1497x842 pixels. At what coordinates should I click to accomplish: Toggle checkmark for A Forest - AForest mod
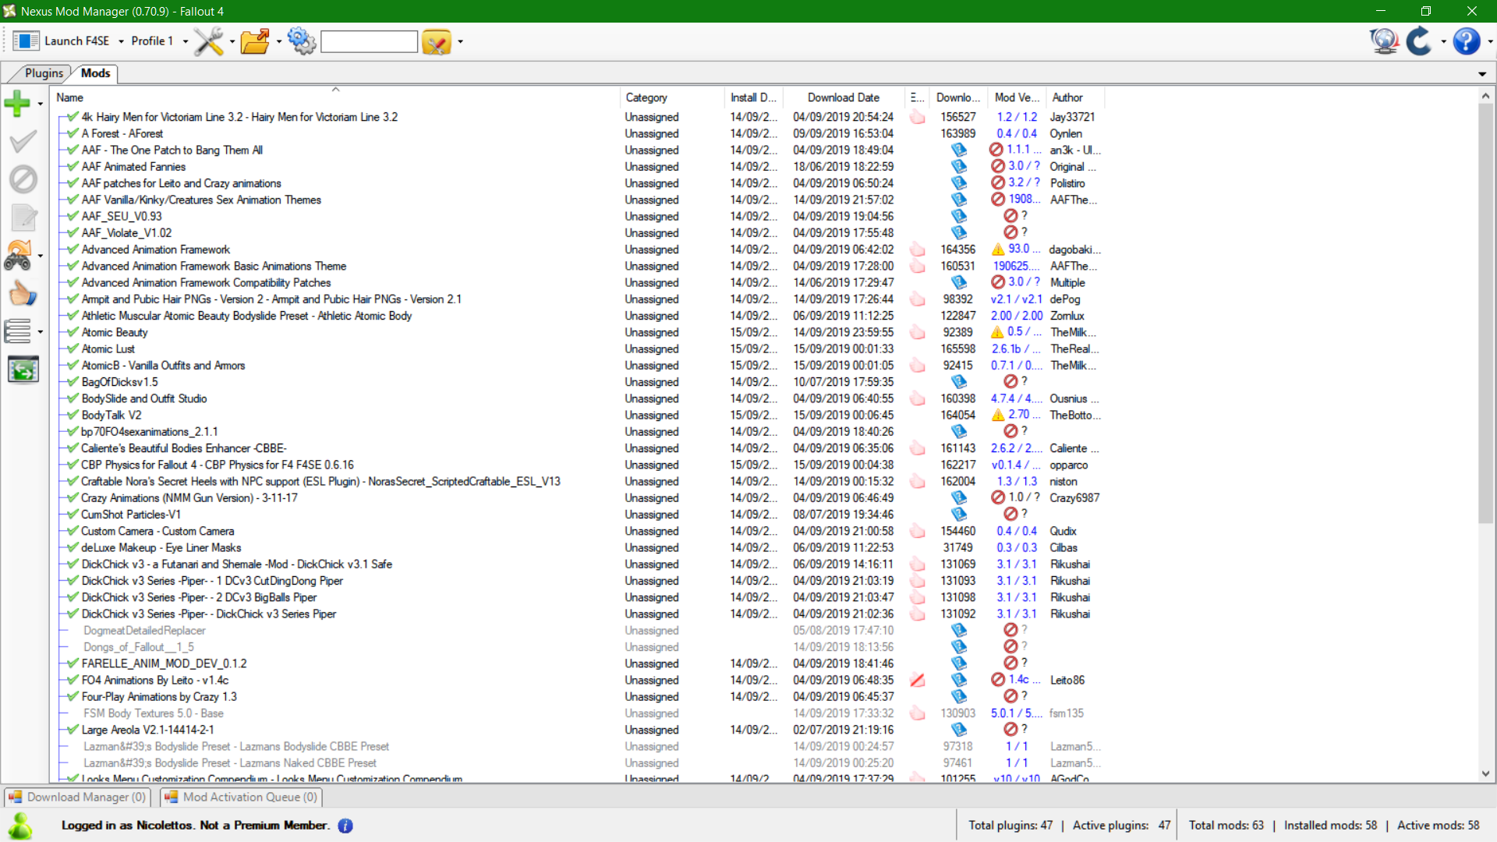73,133
